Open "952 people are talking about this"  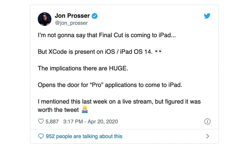(84, 136)
